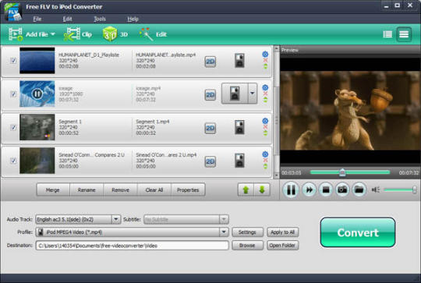This screenshot has height=283, width=421.
Task: Expand device profile dropdown in iceage row
Action: 253,94
